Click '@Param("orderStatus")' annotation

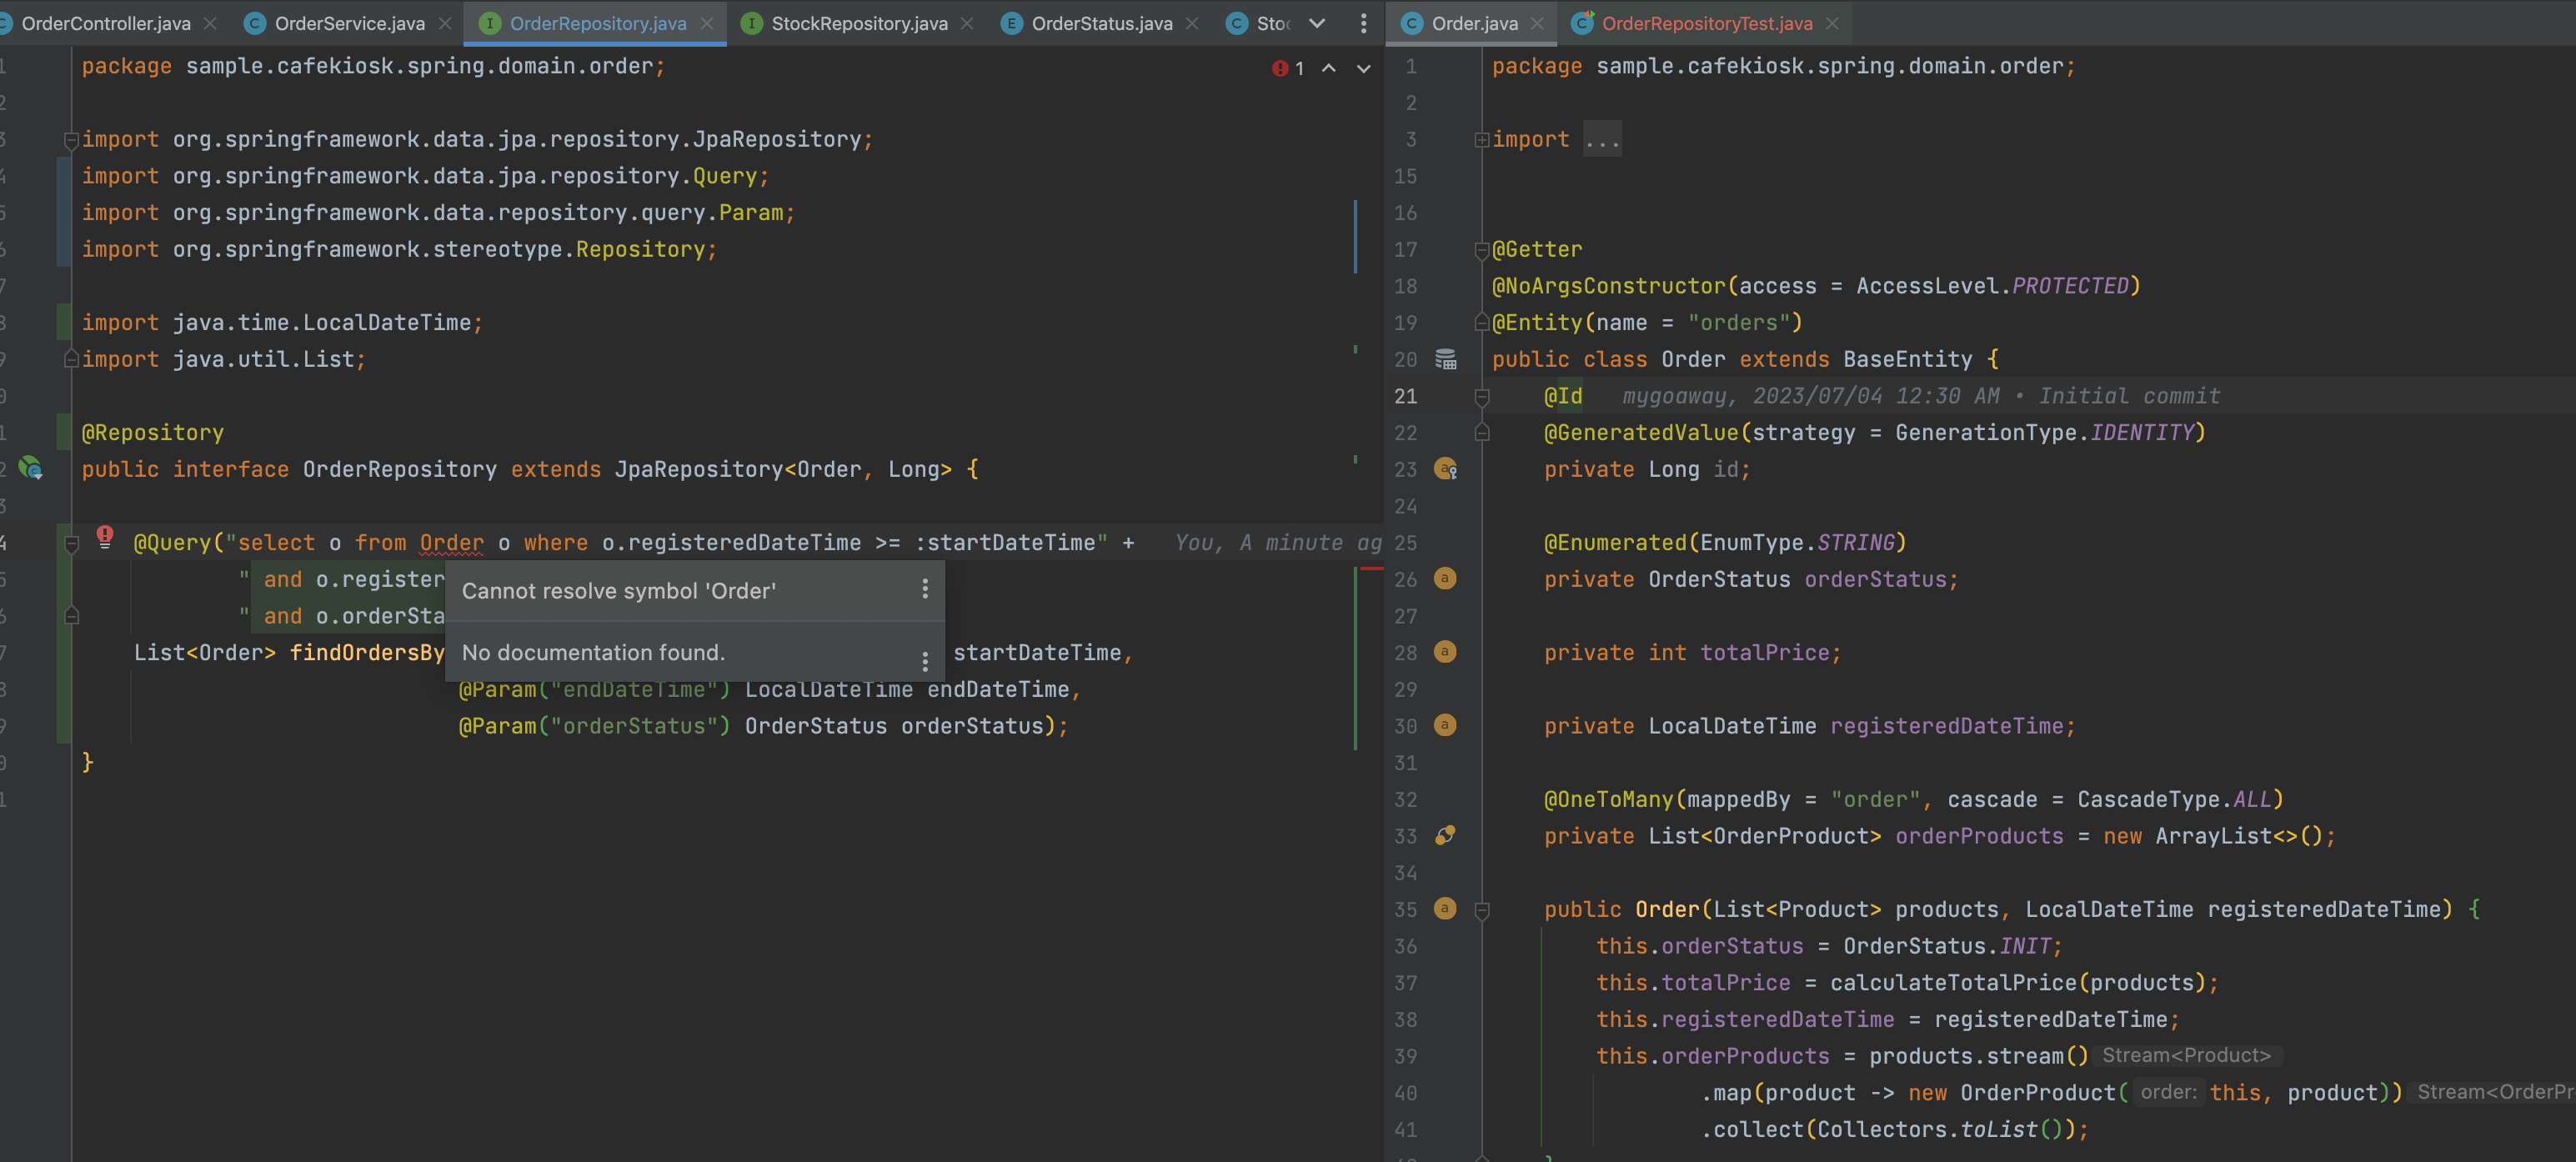[594, 726]
